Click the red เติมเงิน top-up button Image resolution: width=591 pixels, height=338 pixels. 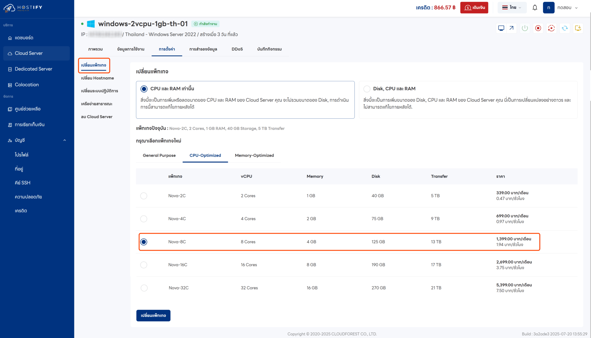tap(474, 7)
